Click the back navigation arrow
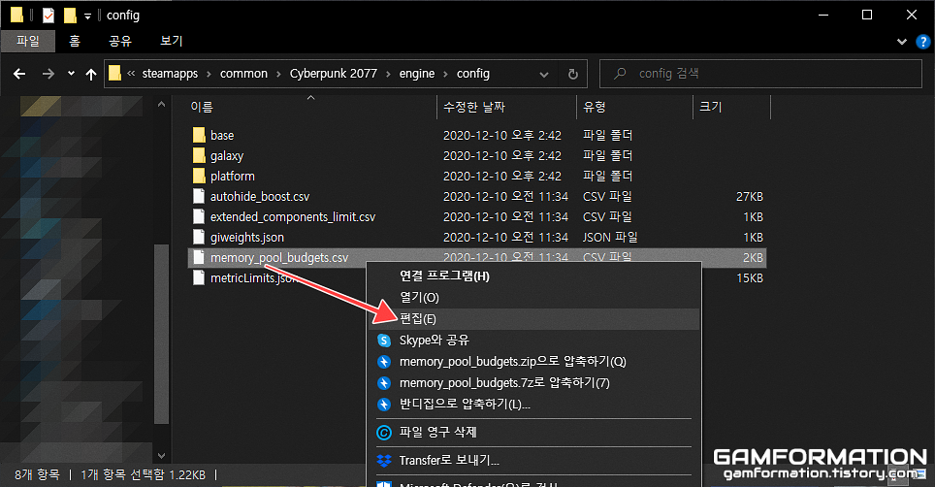 pos(19,74)
